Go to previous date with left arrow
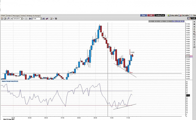The image size is (196, 120). click(12, 19)
